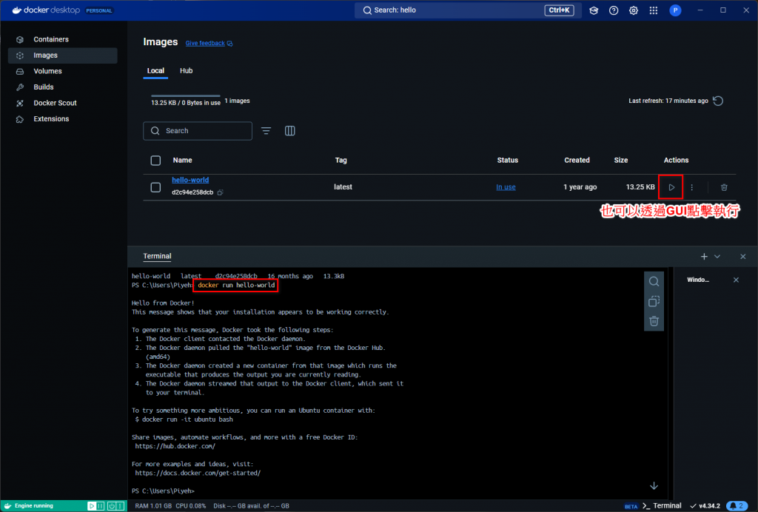Refresh the images list

click(718, 101)
